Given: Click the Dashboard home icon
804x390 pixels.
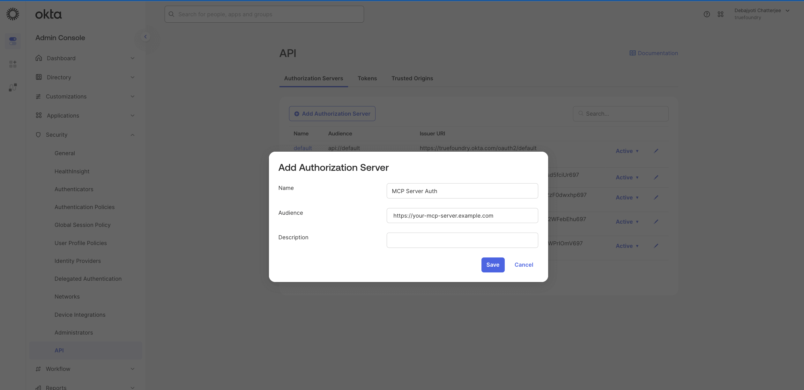Looking at the screenshot, I should click(39, 58).
